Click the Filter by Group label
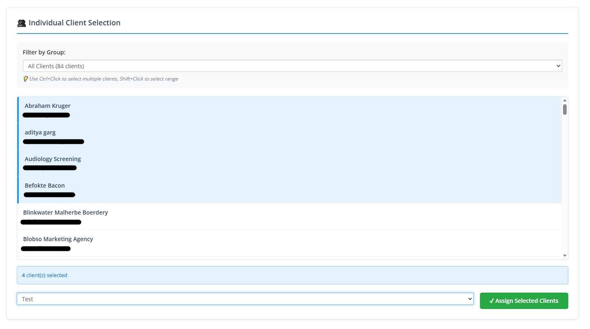Screen dimensions: 590x329 44,52
